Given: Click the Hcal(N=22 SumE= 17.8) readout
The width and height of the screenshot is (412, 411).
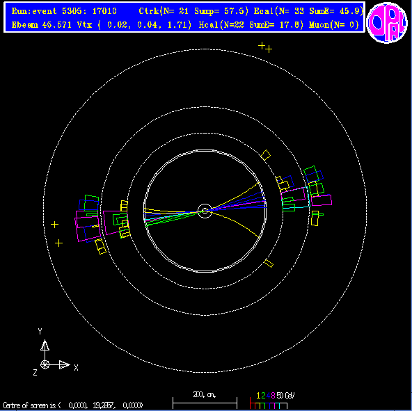Looking at the screenshot, I should click(x=251, y=25).
